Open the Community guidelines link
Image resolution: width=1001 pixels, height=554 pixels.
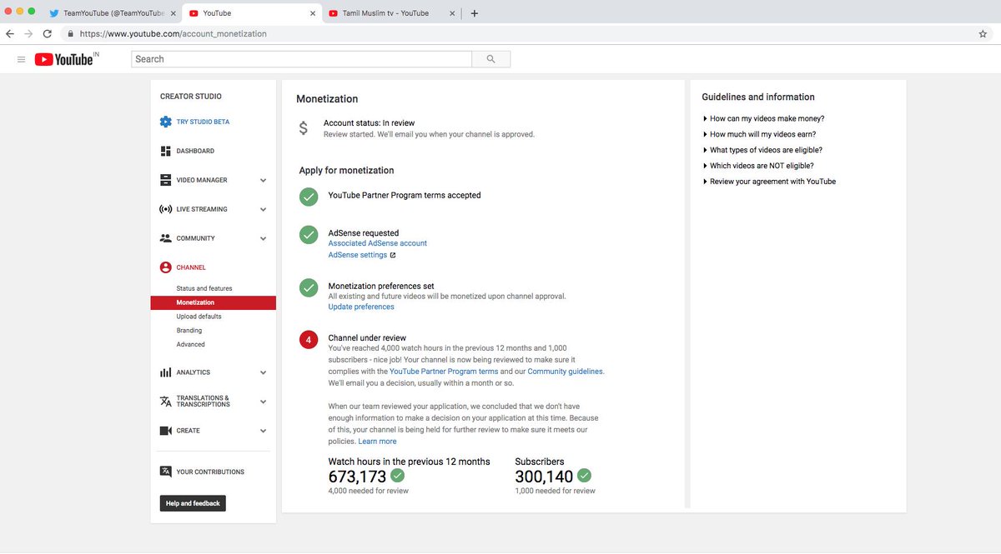[x=565, y=372]
